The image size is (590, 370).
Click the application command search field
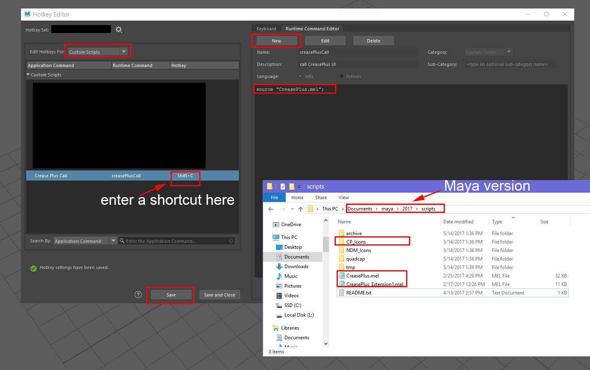pos(177,241)
